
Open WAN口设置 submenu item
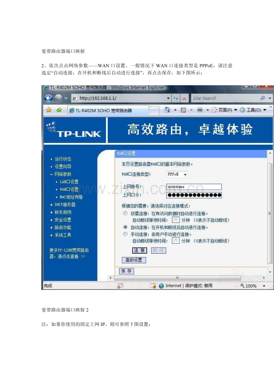pos(69,190)
